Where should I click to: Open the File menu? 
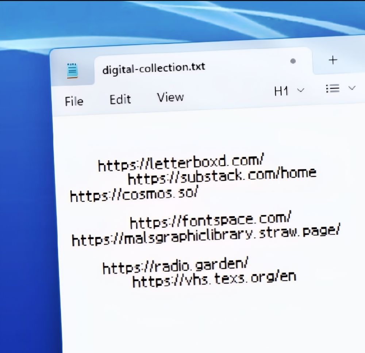[x=74, y=101]
